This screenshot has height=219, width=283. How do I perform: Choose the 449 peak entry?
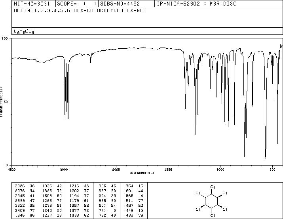coord(135,210)
